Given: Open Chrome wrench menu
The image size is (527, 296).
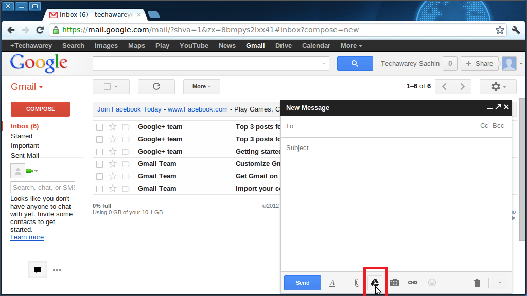Looking at the screenshot, I should pos(516,30).
